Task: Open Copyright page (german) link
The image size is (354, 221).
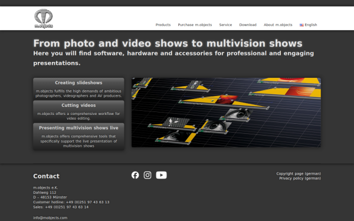Action: (x=299, y=174)
